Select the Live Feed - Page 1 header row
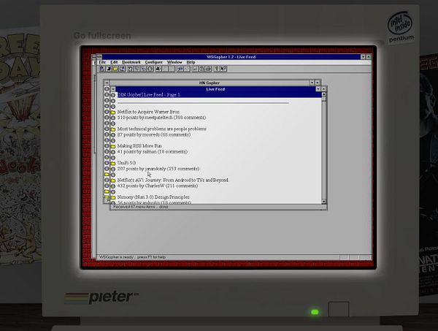The image size is (438, 331). tap(219, 95)
